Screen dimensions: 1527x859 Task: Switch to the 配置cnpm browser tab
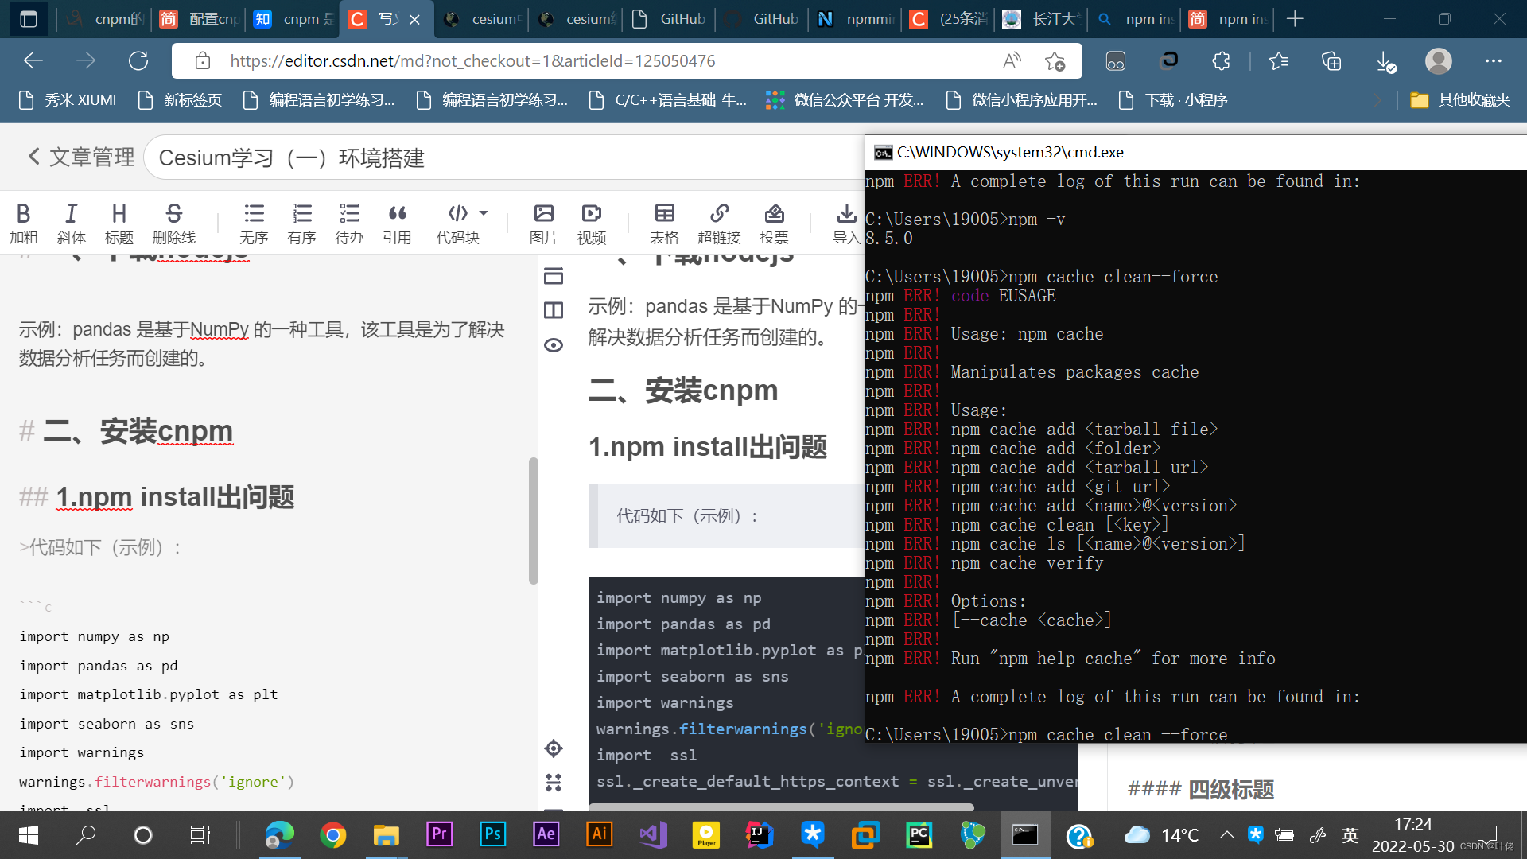coord(200,19)
